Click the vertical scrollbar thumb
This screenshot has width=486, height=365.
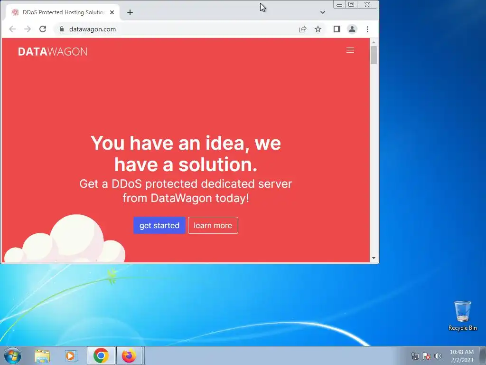pos(374,55)
